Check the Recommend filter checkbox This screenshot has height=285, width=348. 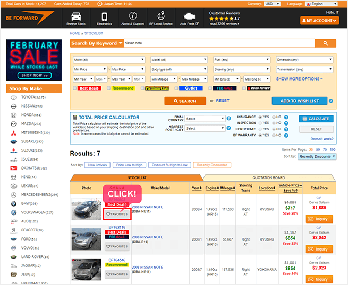pyautogui.click(x=108, y=88)
